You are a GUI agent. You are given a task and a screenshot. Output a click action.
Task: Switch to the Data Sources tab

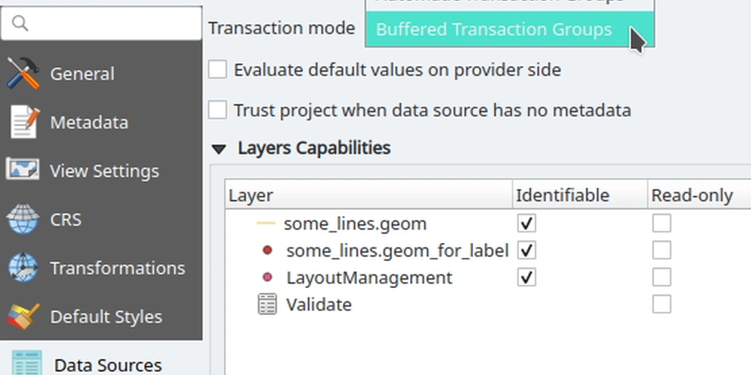107,364
